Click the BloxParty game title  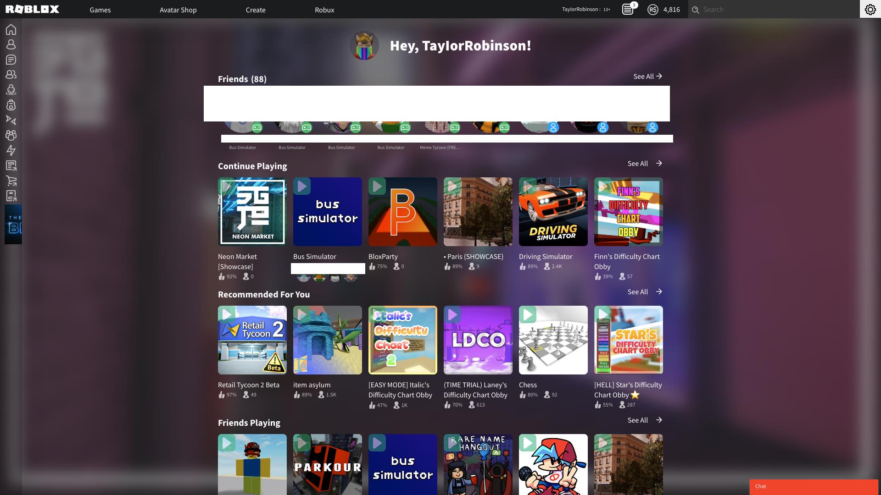[383, 257]
